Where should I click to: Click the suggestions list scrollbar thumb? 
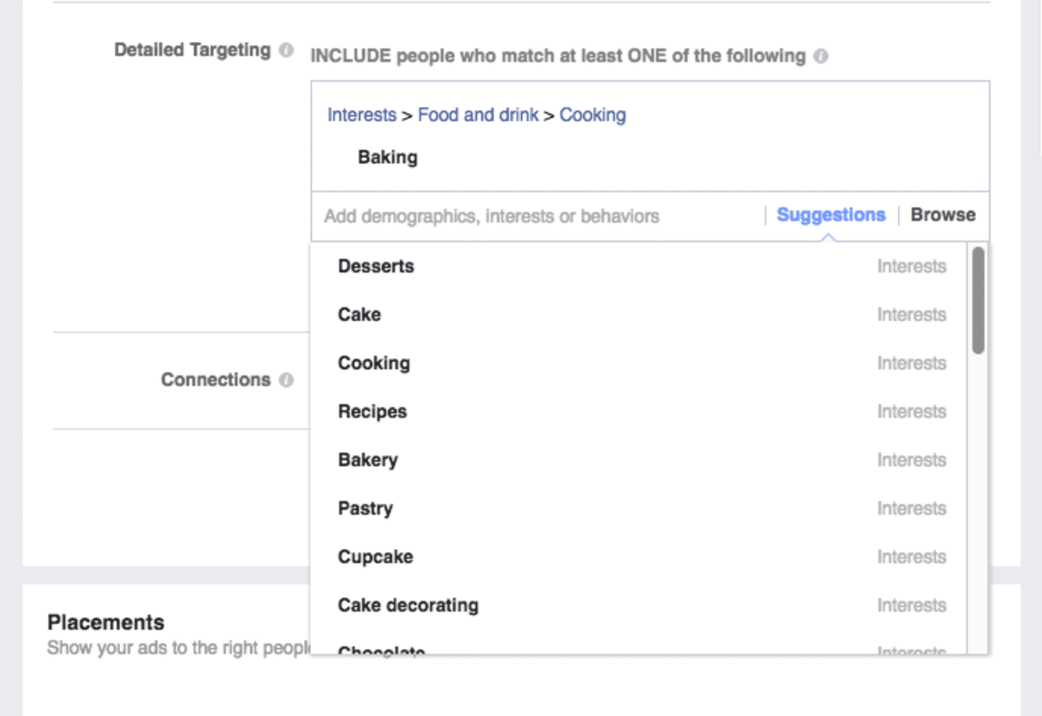point(978,300)
